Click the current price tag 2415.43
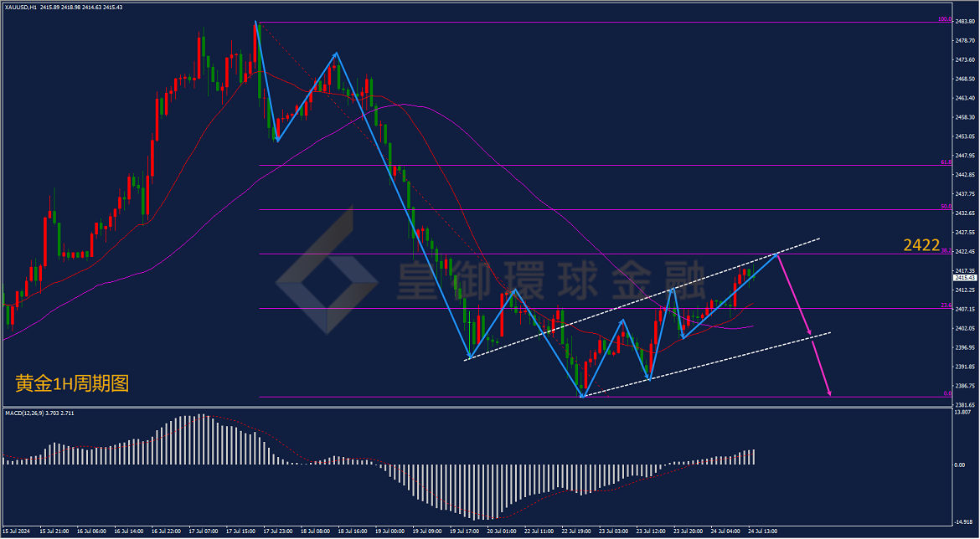980x539 pixels. (x=966, y=277)
